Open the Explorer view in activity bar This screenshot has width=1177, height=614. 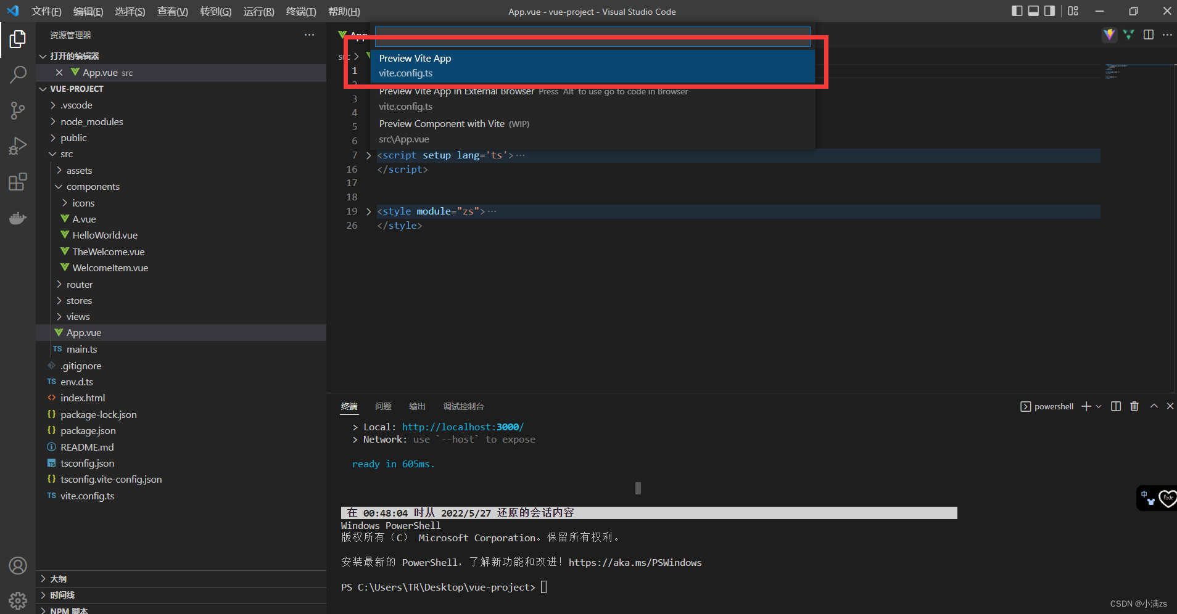(18, 39)
